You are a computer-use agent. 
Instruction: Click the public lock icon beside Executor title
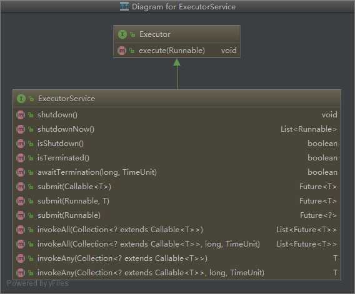pos(132,34)
